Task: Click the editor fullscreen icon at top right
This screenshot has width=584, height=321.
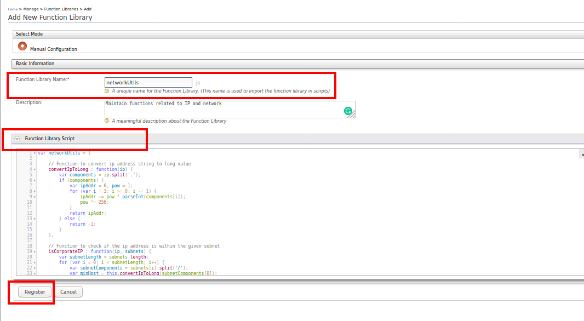Action: point(582,155)
